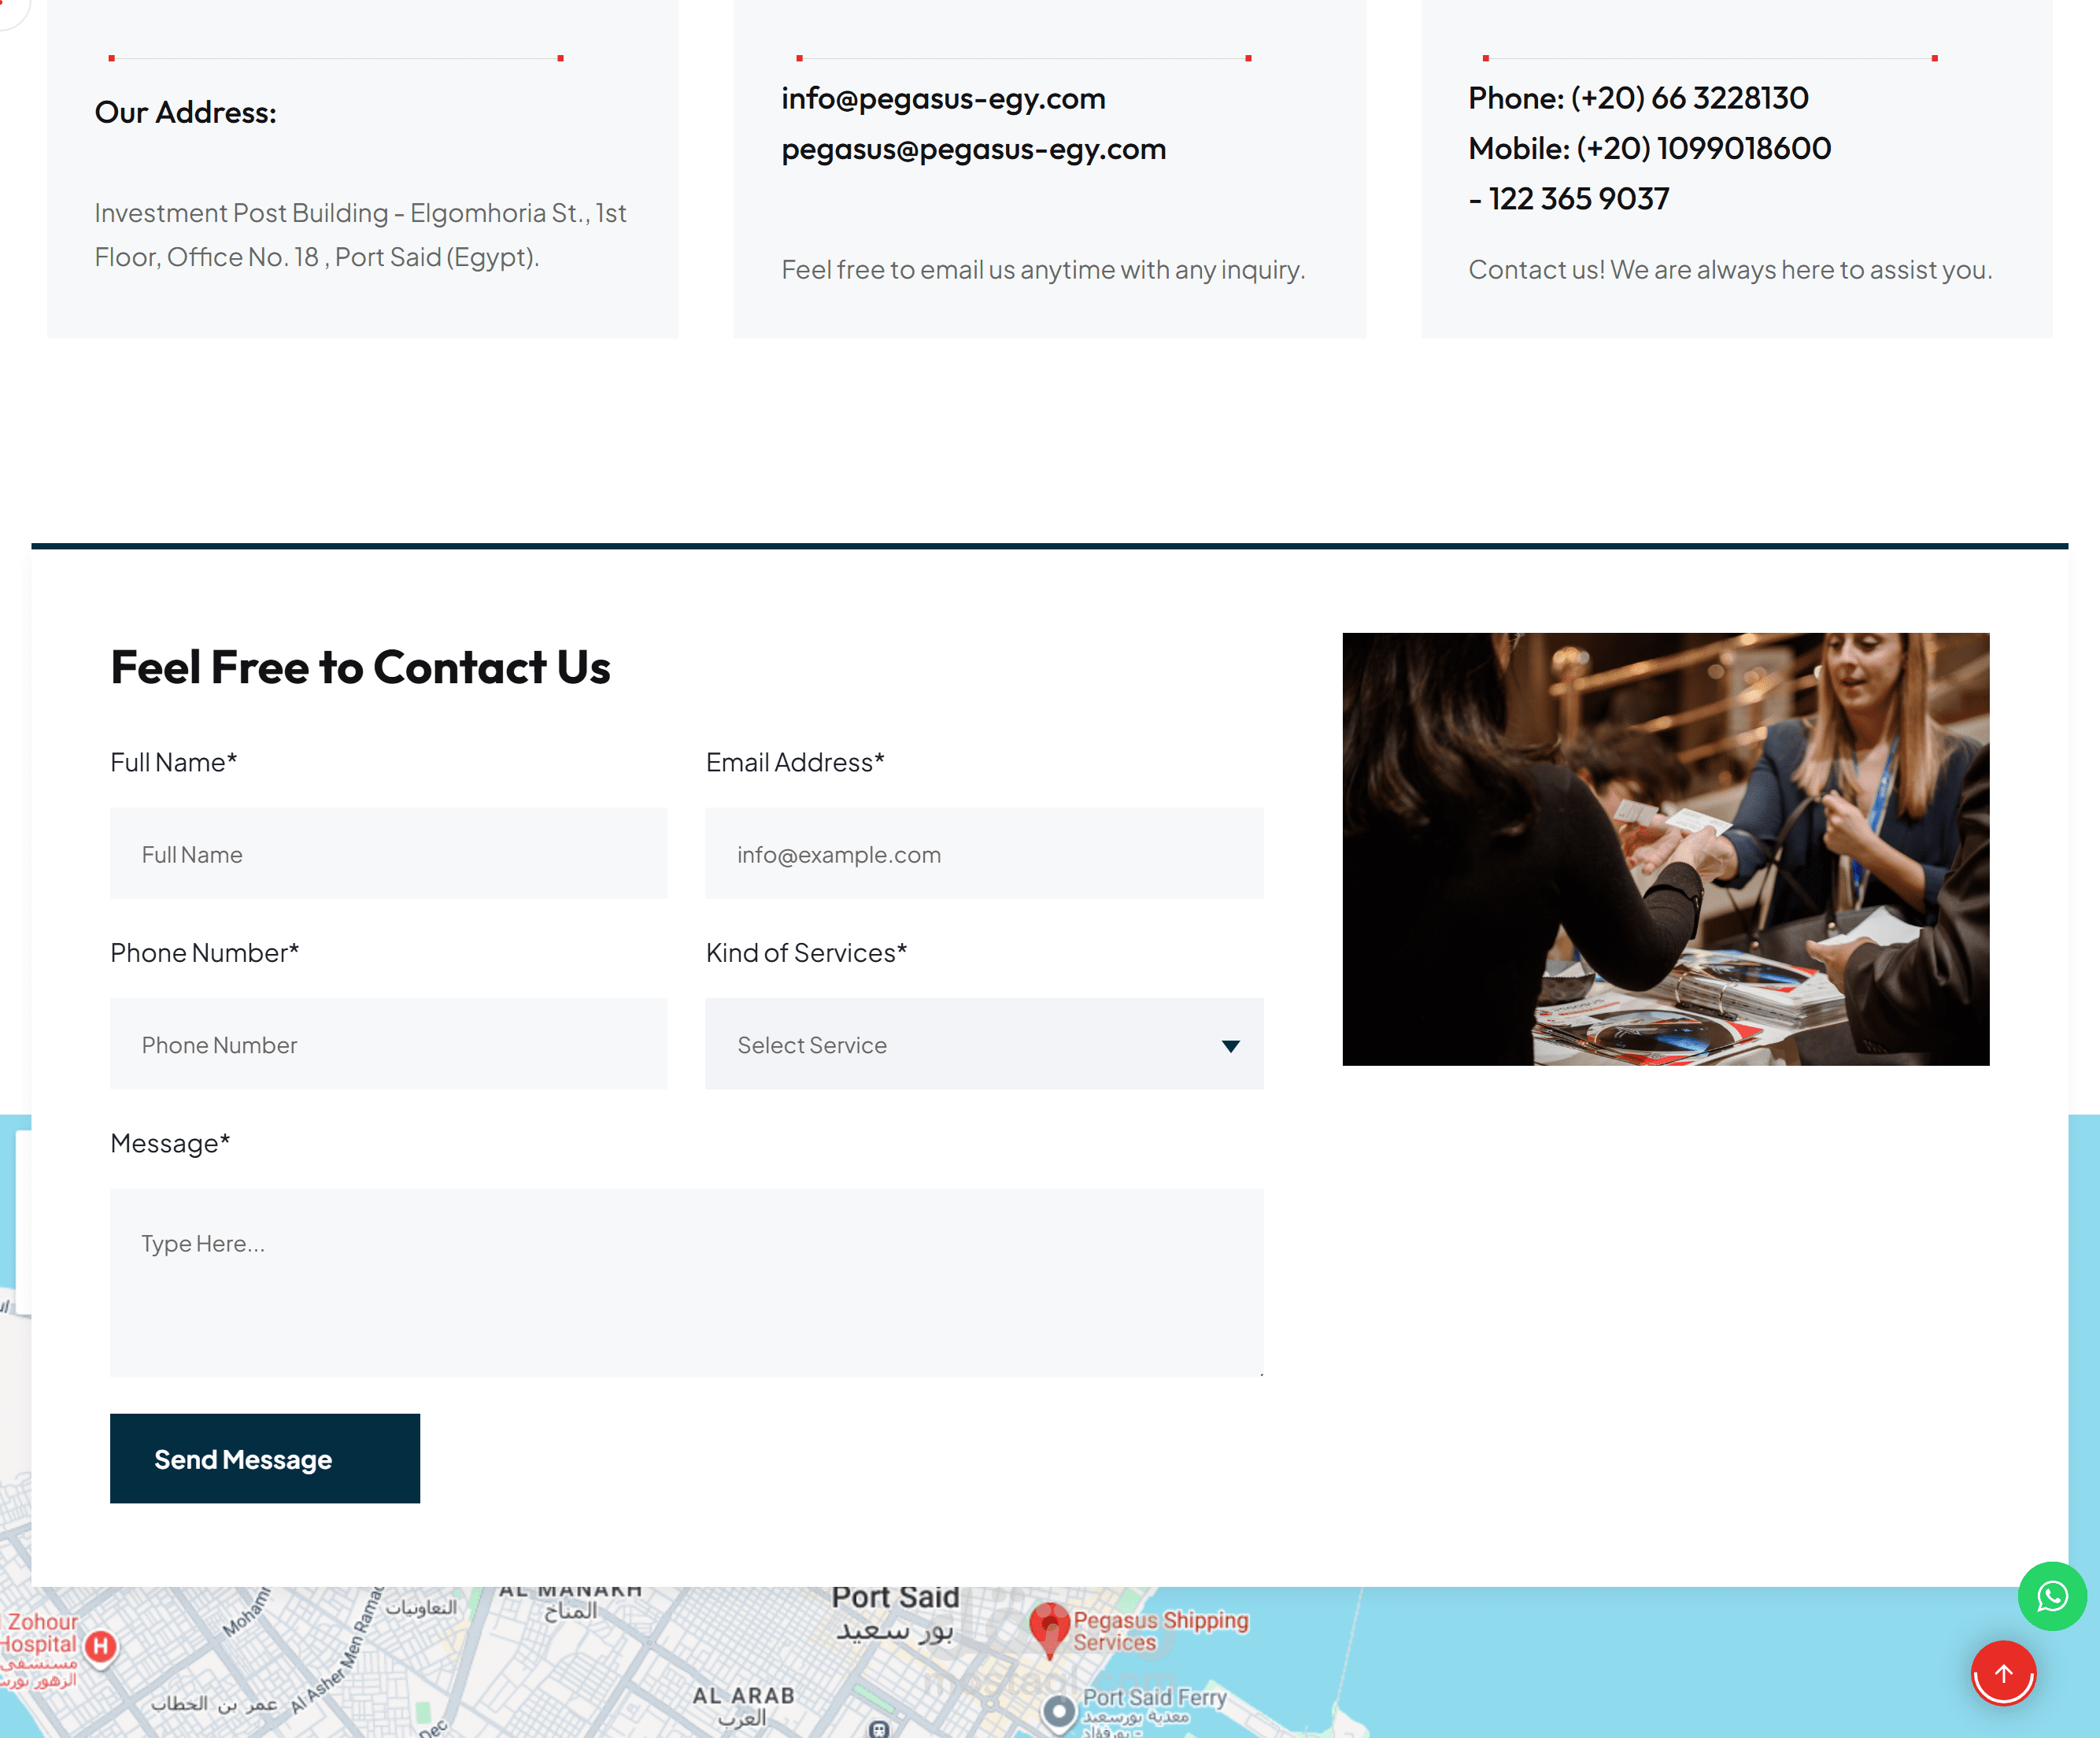Screen dimensions: 2100x1738
Task: Click the Port Said city label on map
Action: [895, 1598]
